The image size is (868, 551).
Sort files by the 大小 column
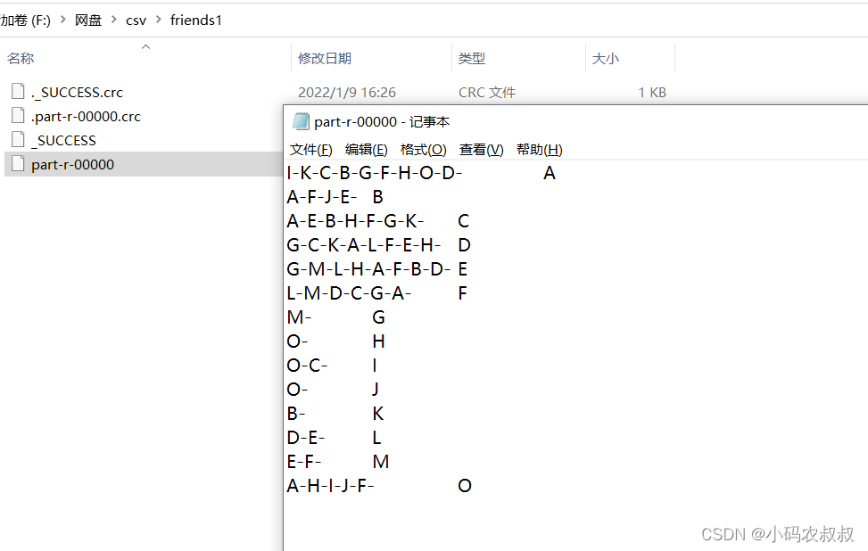[605, 58]
